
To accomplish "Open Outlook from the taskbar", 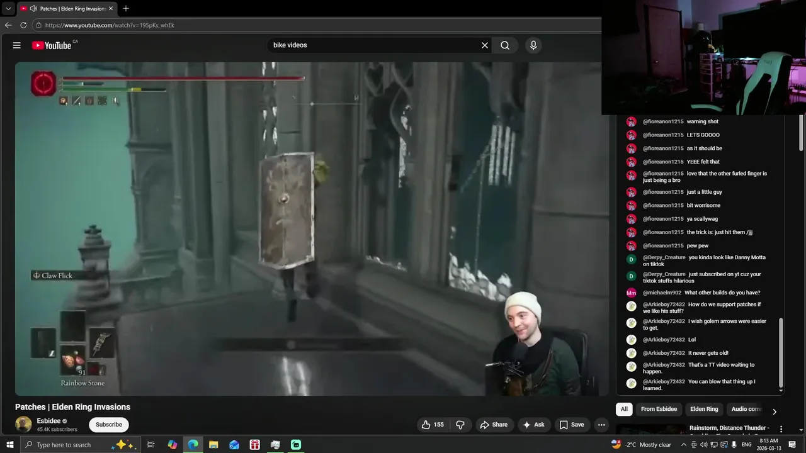I will point(234,445).
